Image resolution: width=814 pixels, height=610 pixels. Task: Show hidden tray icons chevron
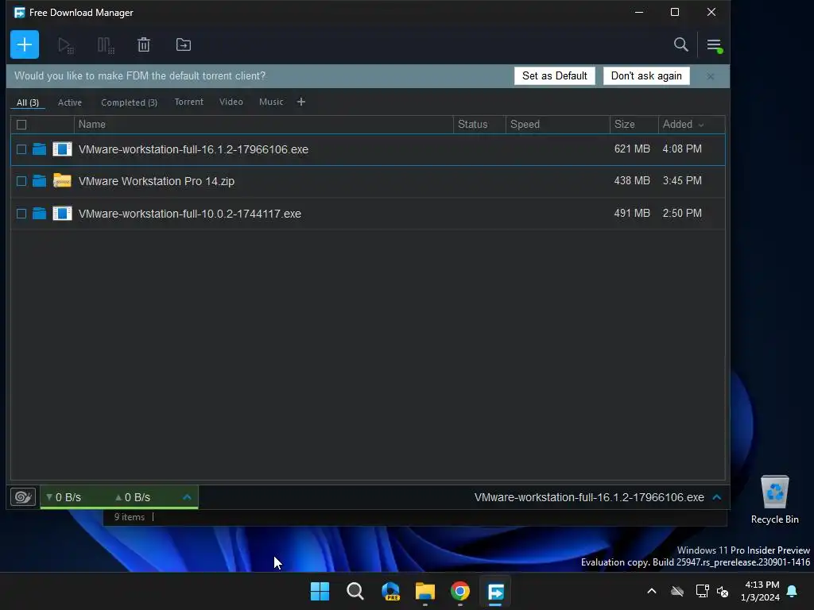click(652, 591)
